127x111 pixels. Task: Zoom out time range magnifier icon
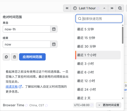coord(120,8)
